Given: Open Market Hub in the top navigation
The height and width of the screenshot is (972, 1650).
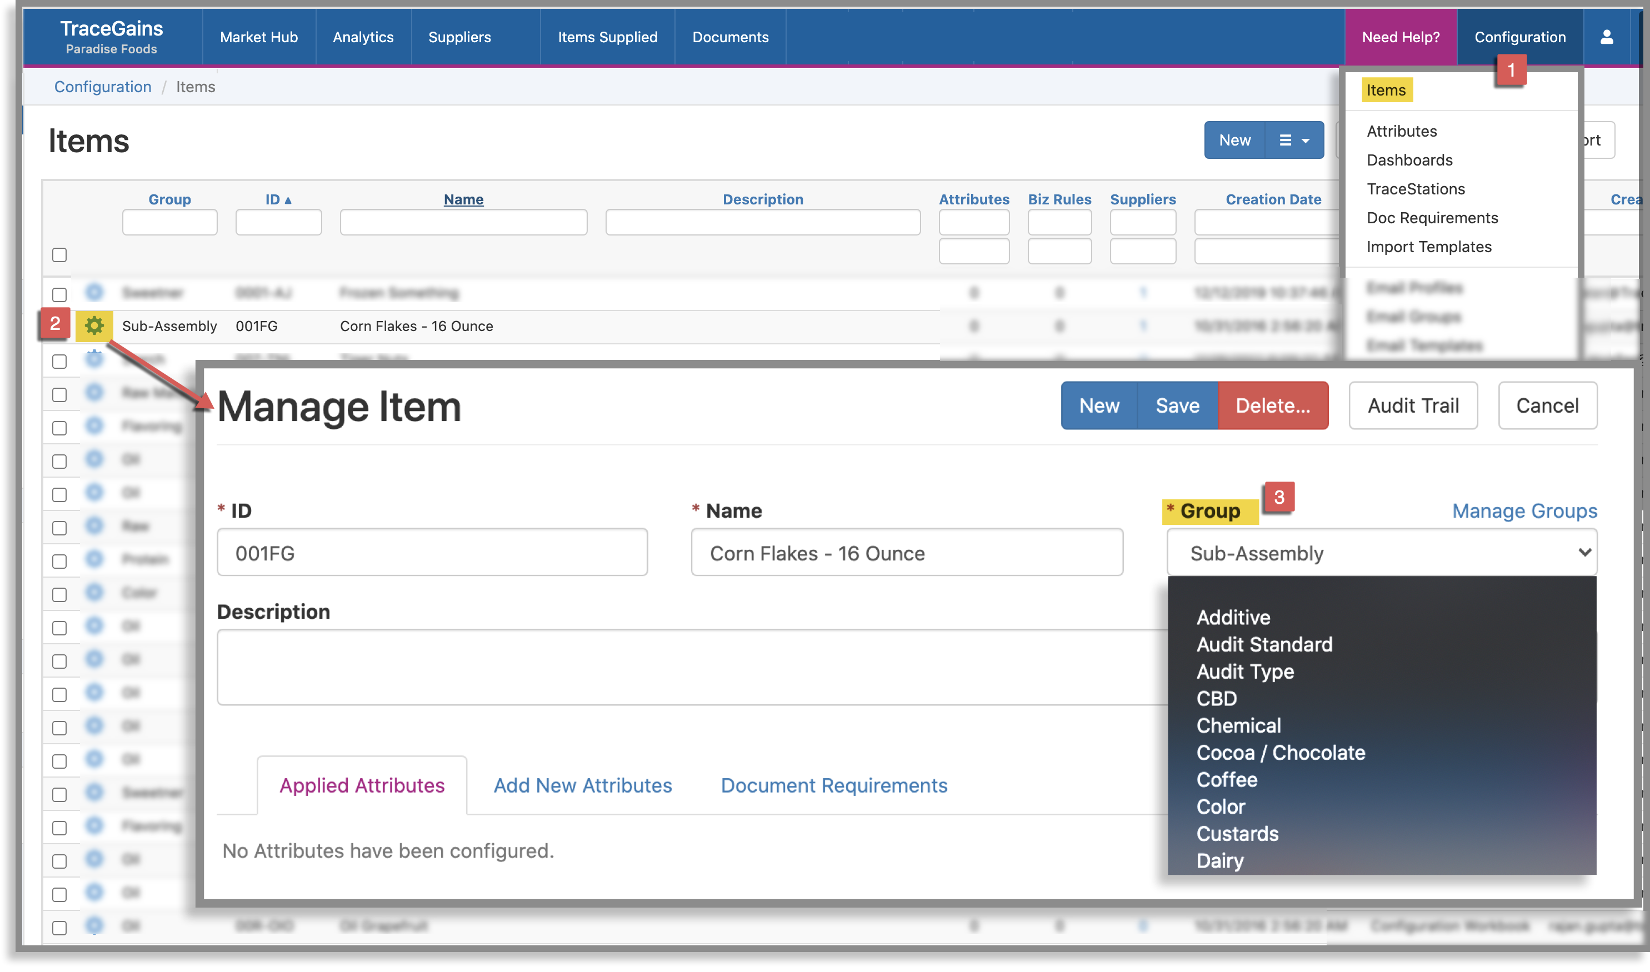Looking at the screenshot, I should [259, 37].
